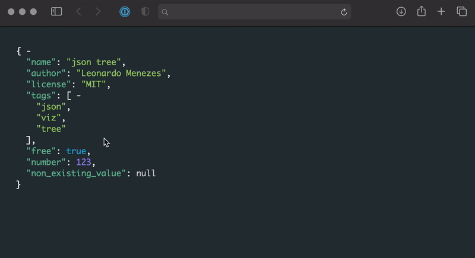Close the Safari window
The height and width of the screenshot is (258, 475).
point(11,12)
